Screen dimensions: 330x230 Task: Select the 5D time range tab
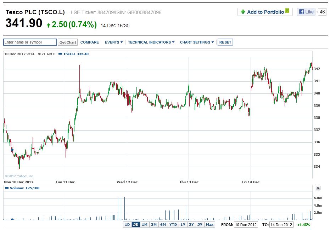pyautogui.click(x=136, y=225)
